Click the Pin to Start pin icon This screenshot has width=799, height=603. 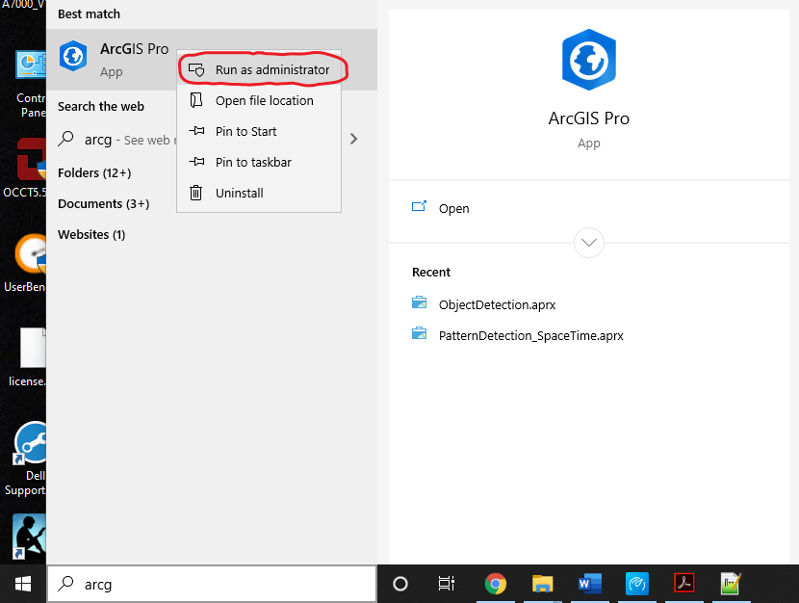pos(196,131)
